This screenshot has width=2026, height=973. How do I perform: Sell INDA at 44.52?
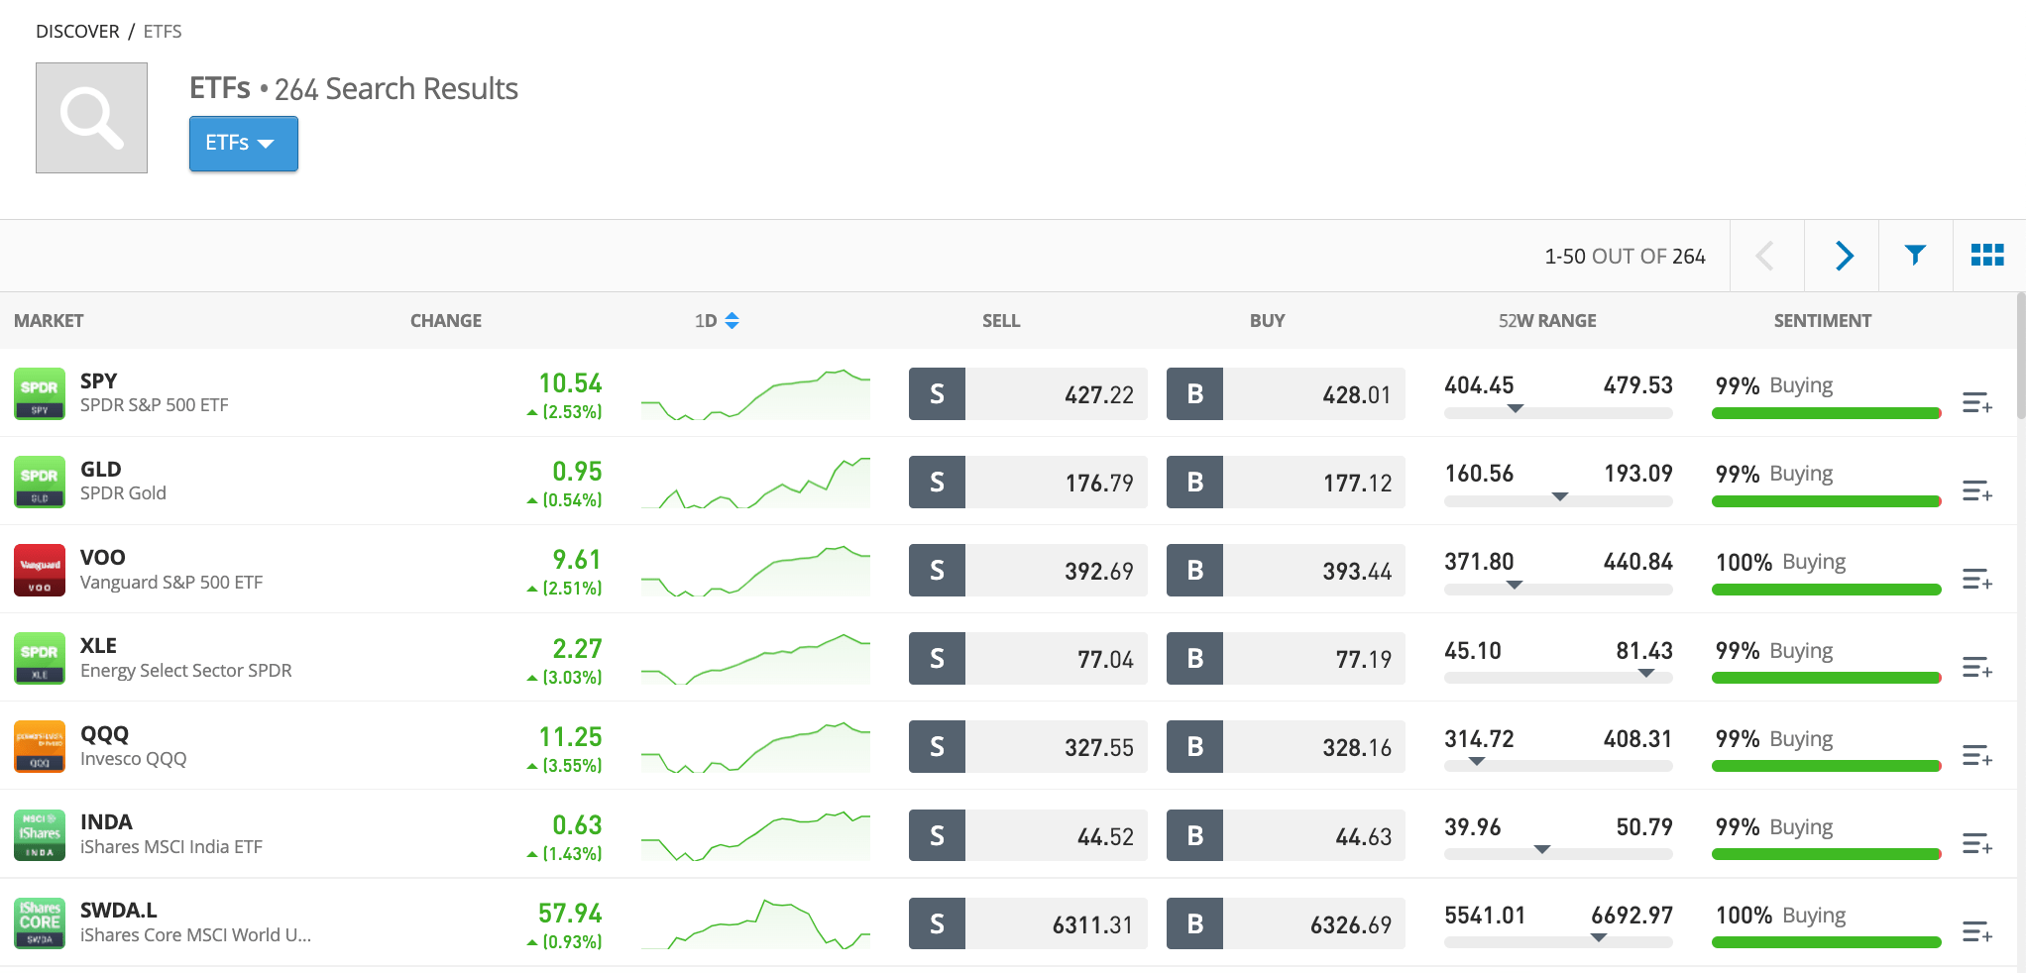1028,835
